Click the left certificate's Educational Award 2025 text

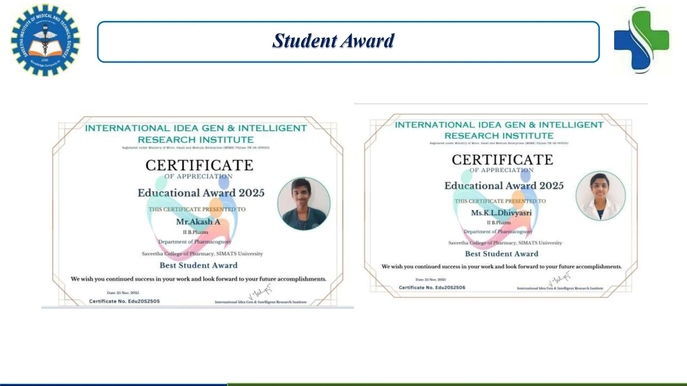[201, 193]
